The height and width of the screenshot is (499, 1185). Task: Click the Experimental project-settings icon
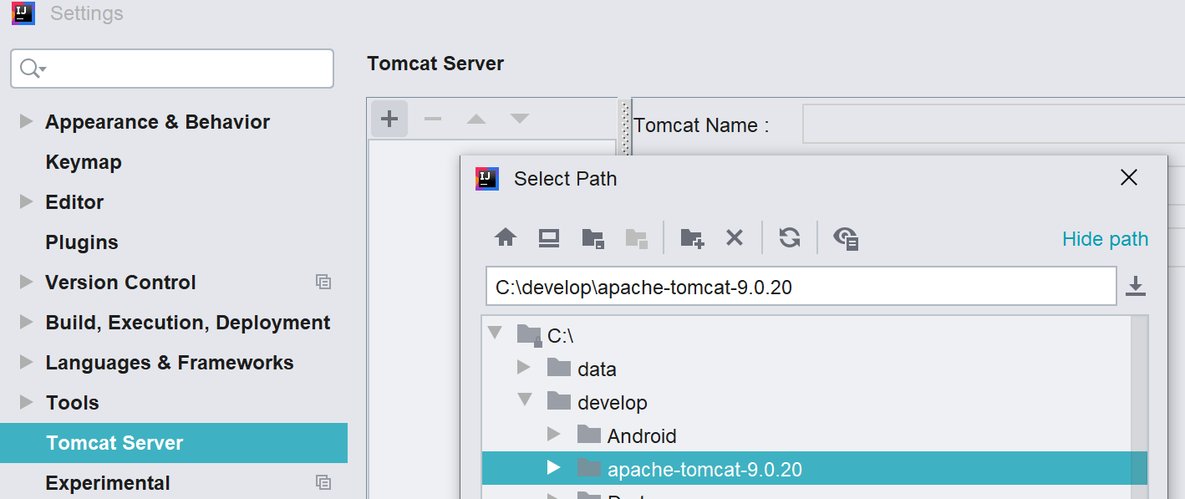pos(323,483)
